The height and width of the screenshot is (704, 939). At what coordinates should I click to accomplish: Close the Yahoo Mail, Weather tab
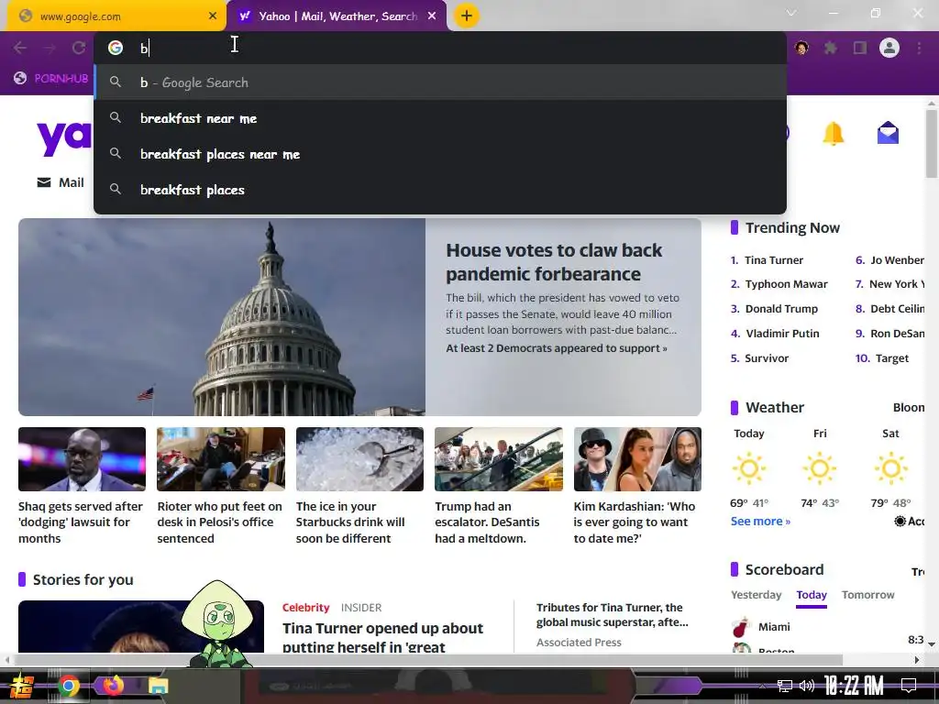[432, 16]
